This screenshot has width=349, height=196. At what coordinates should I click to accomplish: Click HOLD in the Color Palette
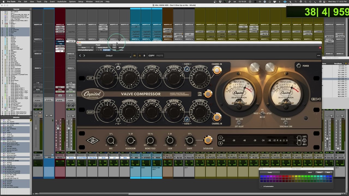pyautogui.click(x=310, y=172)
